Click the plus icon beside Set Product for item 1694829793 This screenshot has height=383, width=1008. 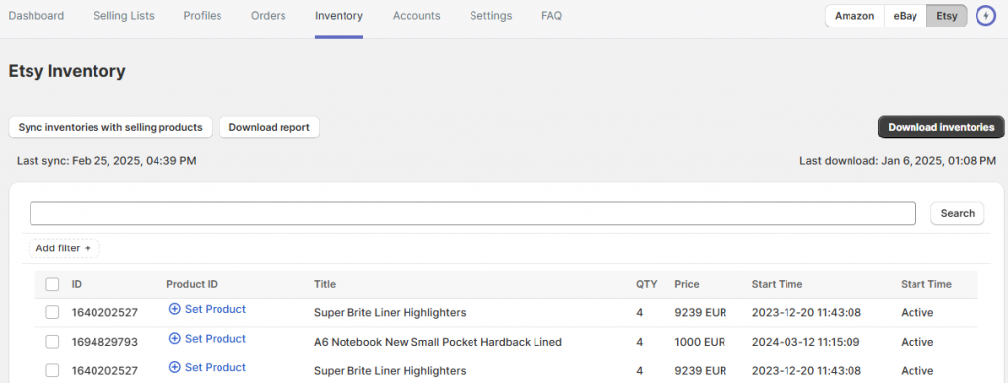click(174, 339)
